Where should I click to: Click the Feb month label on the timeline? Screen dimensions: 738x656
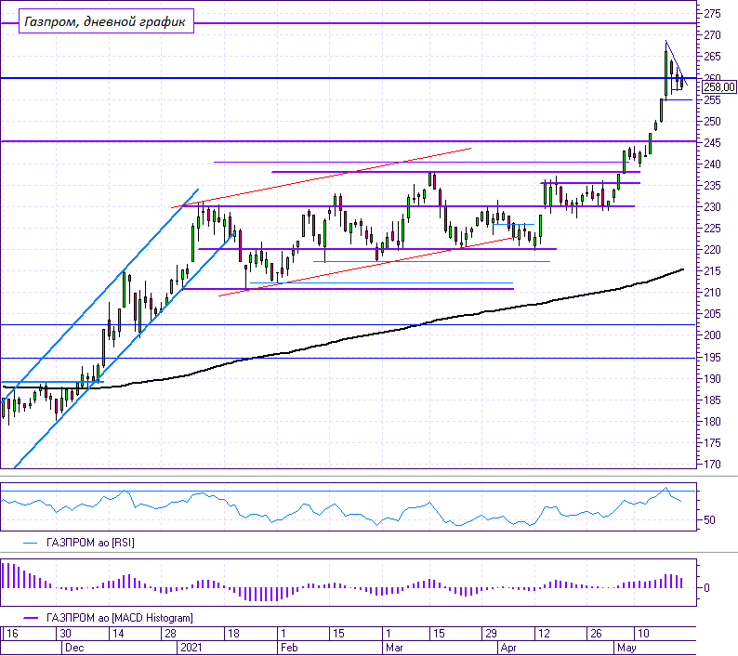point(289,648)
